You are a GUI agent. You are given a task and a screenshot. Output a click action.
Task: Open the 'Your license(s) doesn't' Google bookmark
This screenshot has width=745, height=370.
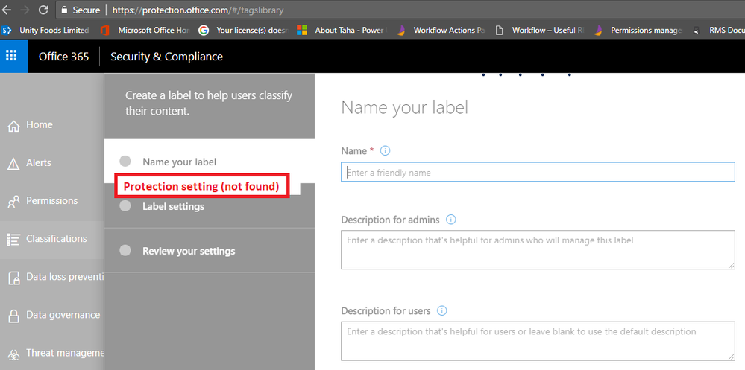coord(243,31)
